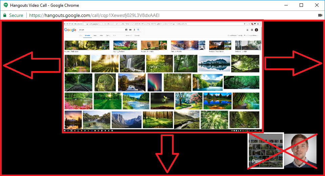The width and height of the screenshot is (325, 176).
Task: Open the Nature Winter suggestion chip
Action: coord(188,46)
